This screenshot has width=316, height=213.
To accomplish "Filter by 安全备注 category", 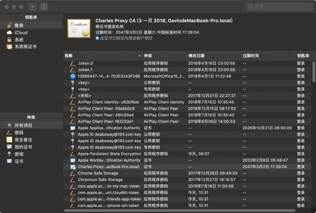I will 23,140.
